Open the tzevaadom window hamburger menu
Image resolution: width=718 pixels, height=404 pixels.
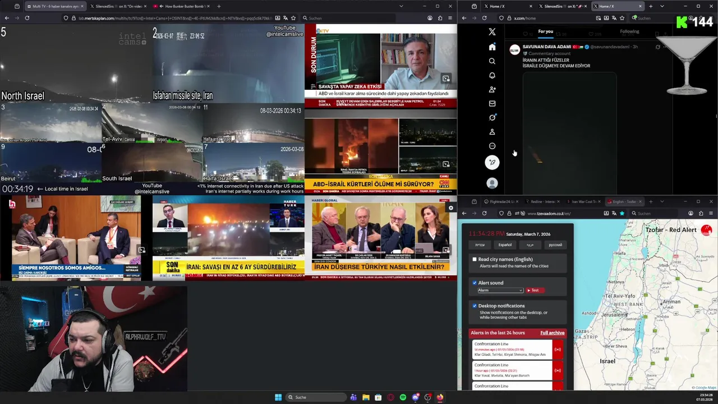[x=711, y=213]
